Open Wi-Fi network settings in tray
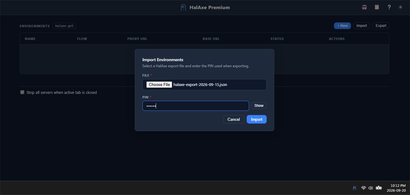The height and width of the screenshot is (195, 410). point(363,188)
